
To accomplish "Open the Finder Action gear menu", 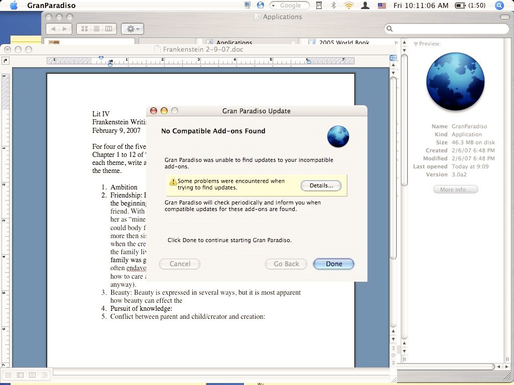I will click(133, 29).
